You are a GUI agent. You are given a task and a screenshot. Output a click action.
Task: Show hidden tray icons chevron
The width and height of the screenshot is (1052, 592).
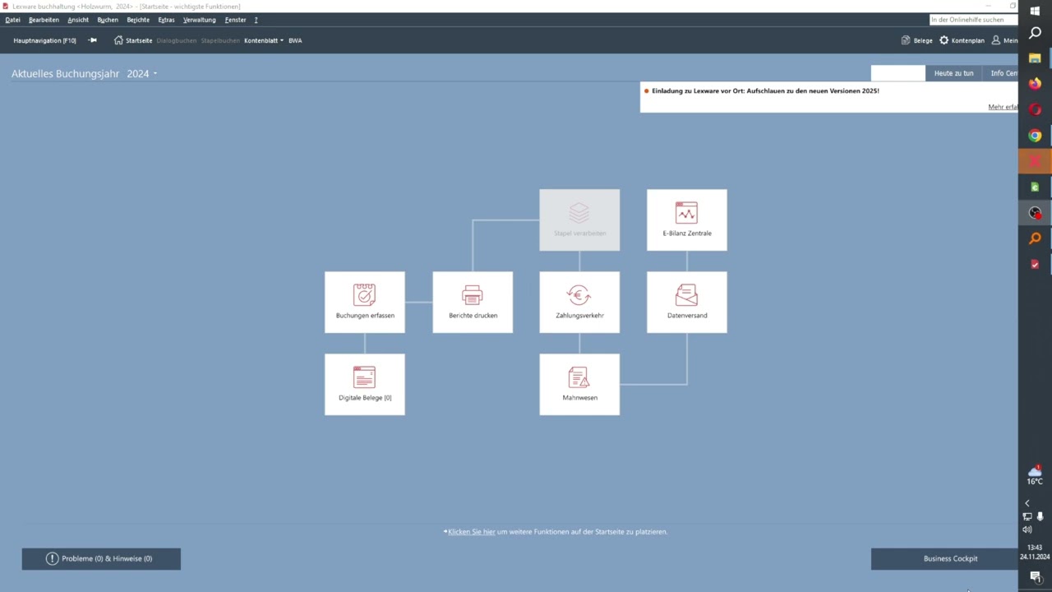coord(1027,503)
